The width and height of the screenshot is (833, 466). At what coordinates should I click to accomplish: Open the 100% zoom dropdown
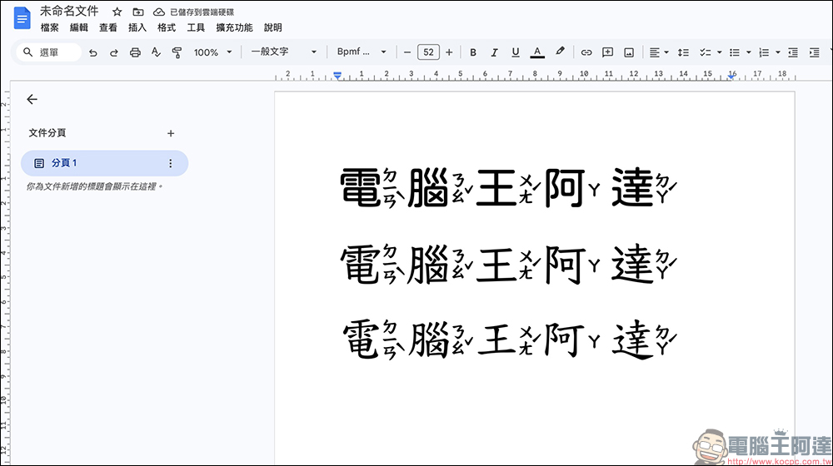click(x=212, y=52)
